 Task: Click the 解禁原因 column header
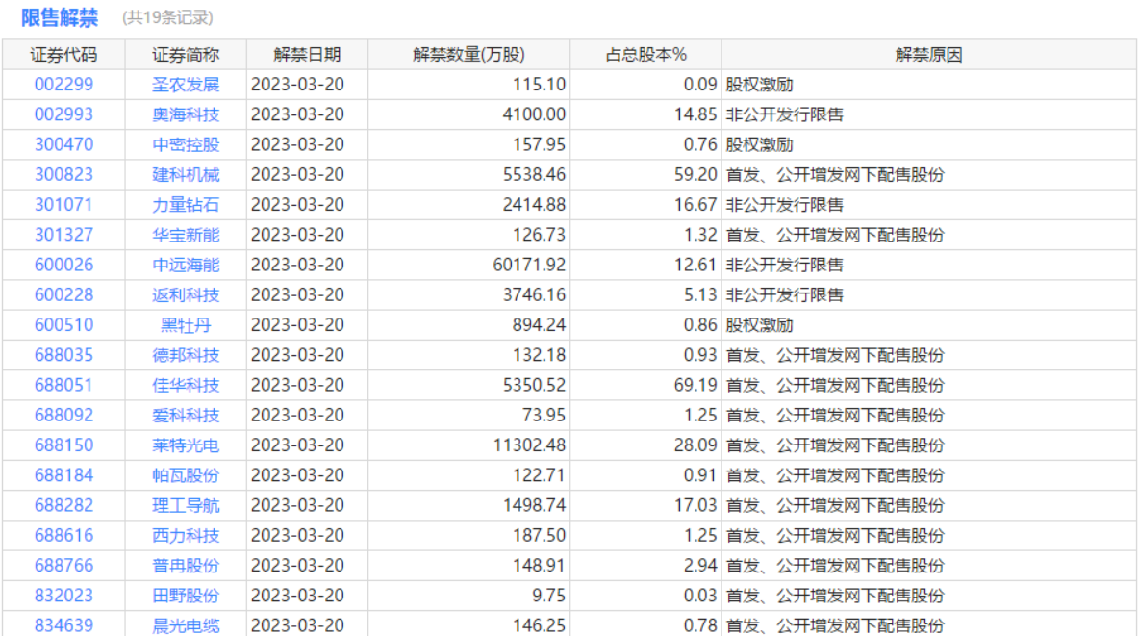click(929, 55)
